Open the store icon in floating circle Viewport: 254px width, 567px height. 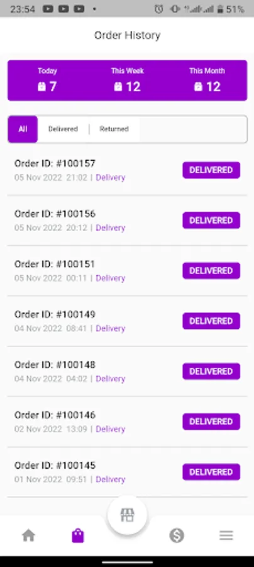127,515
